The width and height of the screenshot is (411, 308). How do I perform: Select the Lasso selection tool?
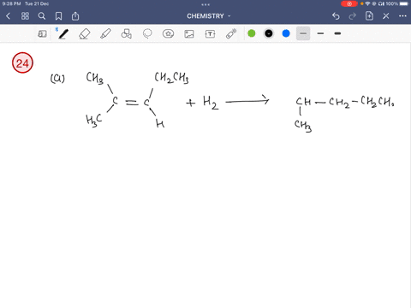coord(147,33)
